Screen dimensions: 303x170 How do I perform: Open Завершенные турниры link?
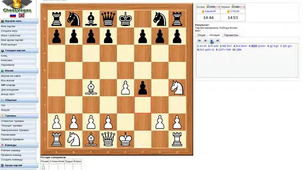coord(15,130)
